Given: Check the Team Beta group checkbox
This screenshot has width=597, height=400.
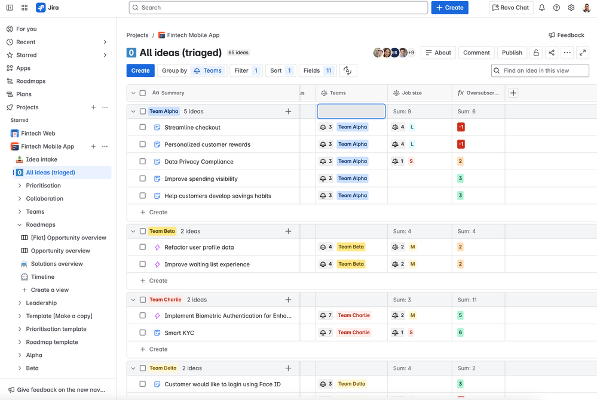Looking at the screenshot, I should coord(143,231).
